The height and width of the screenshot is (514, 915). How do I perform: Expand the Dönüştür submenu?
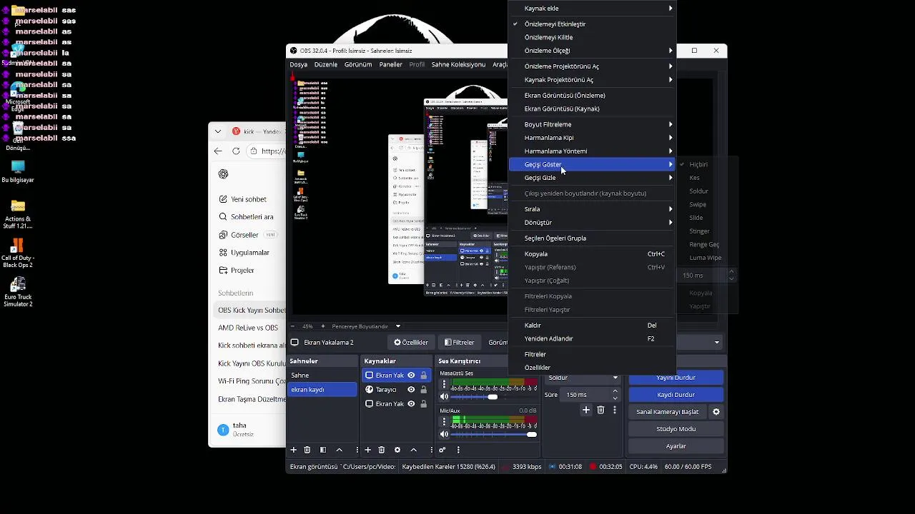pos(592,223)
